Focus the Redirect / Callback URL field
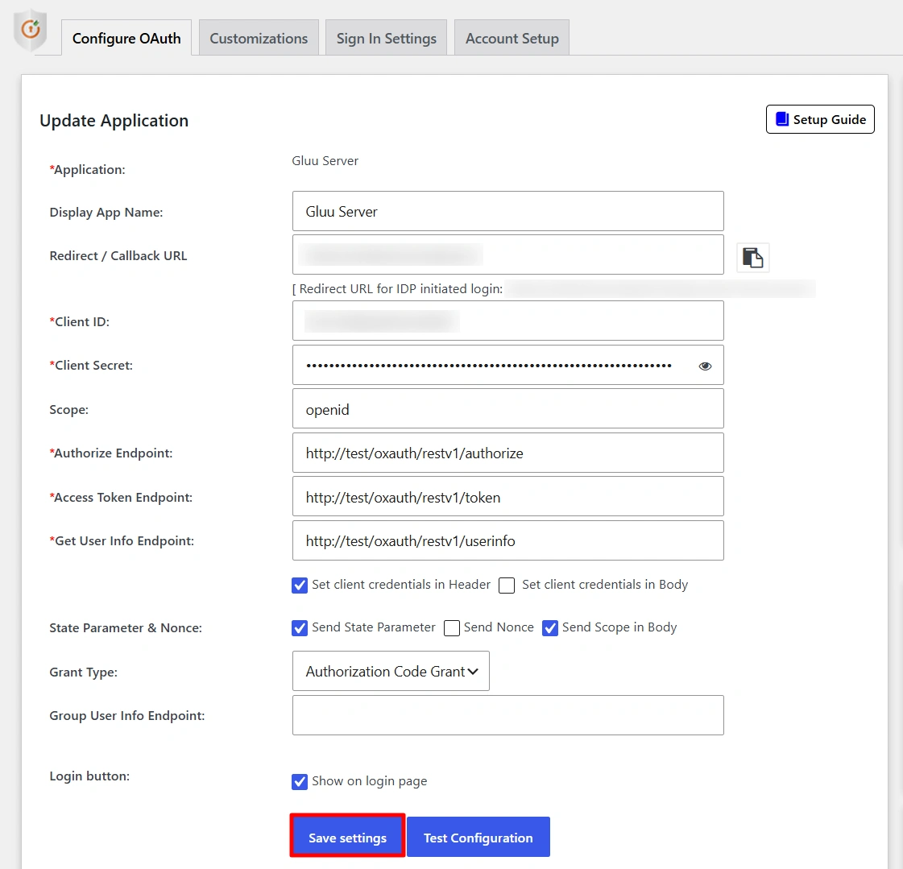Image resolution: width=903 pixels, height=869 pixels. [508, 254]
